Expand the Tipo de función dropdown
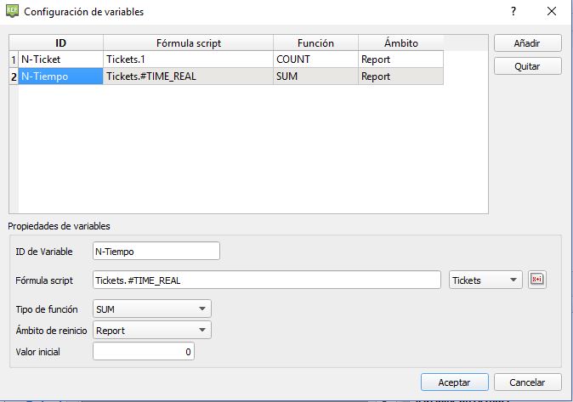Image resolution: width=573 pixels, height=402 pixels. click(x=151, y=309)
